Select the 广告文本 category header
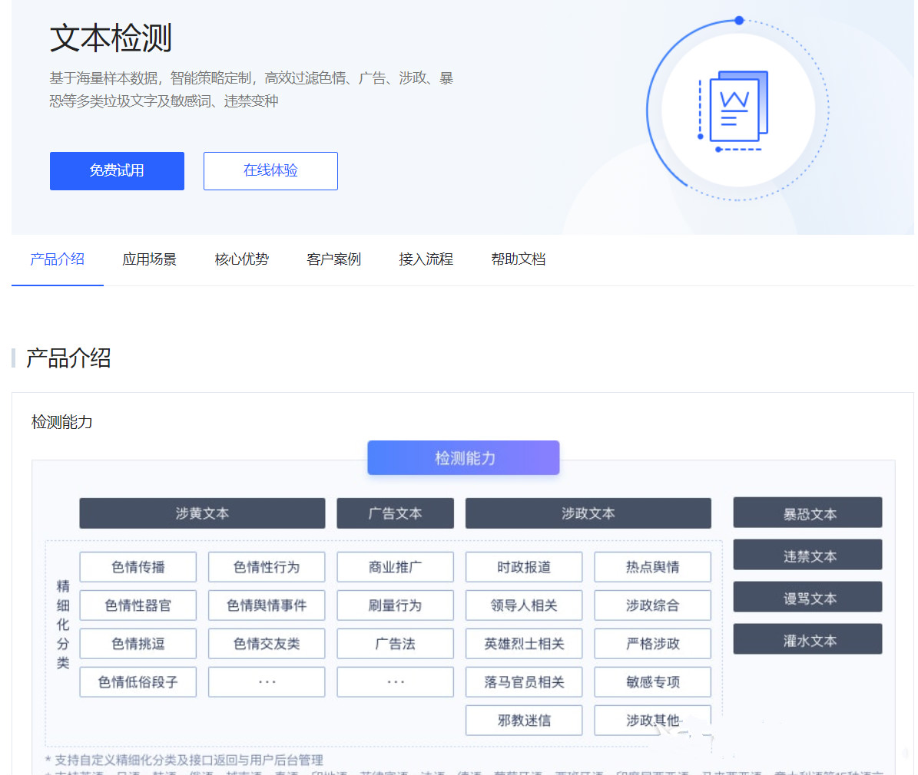This screenshot has height=775, width=918. tap(395, 513)
